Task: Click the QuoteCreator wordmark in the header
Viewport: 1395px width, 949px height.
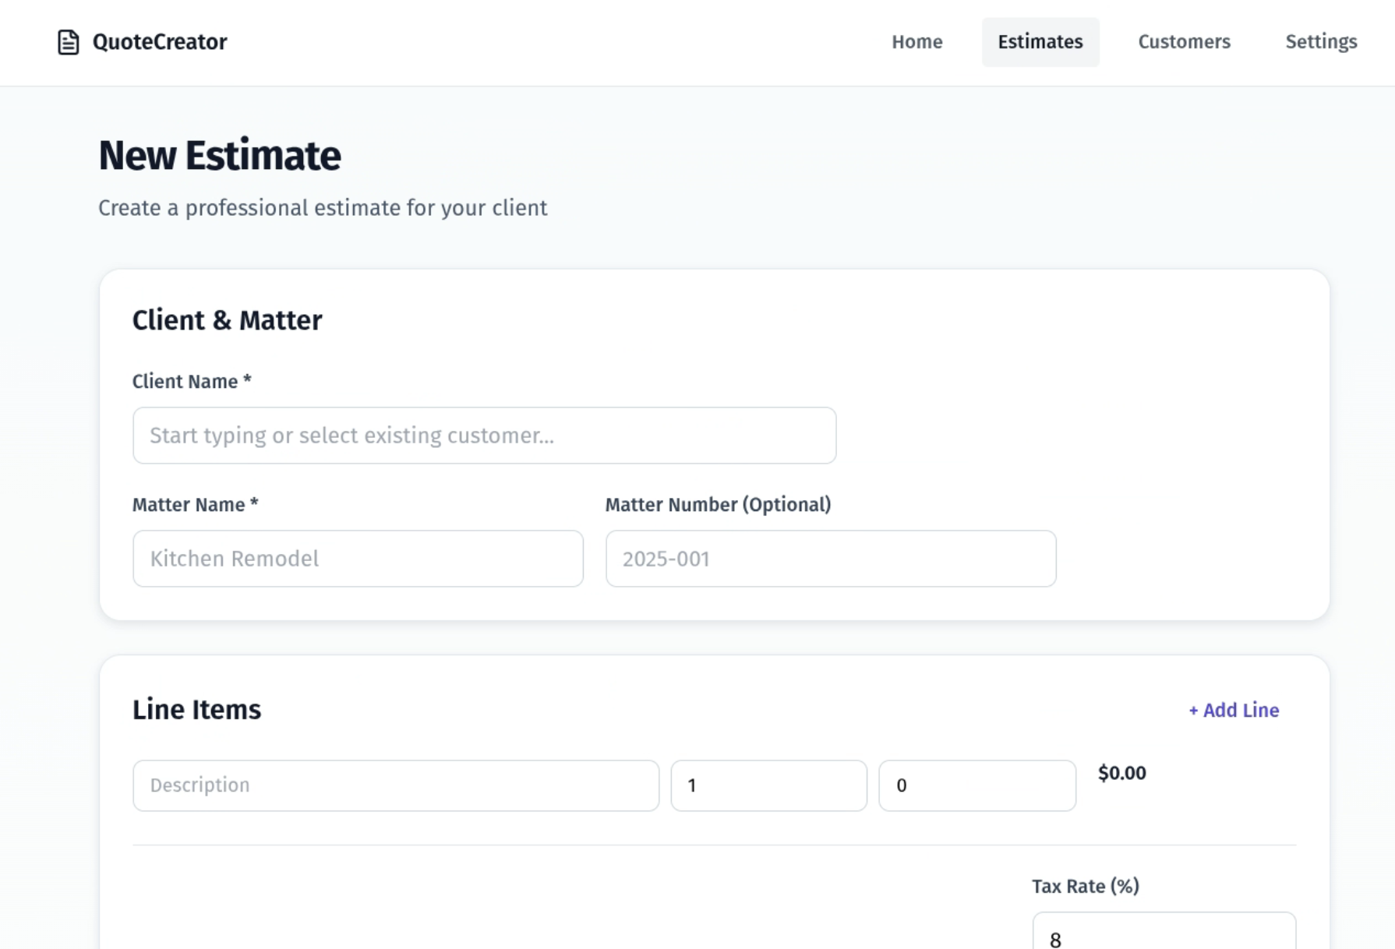Action: click(x=159, y=41)
